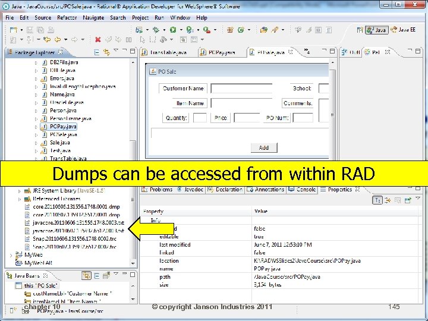Click the Show Categories icon in Properties
This screenshot has width=428, height=321.
coord(377,200)
